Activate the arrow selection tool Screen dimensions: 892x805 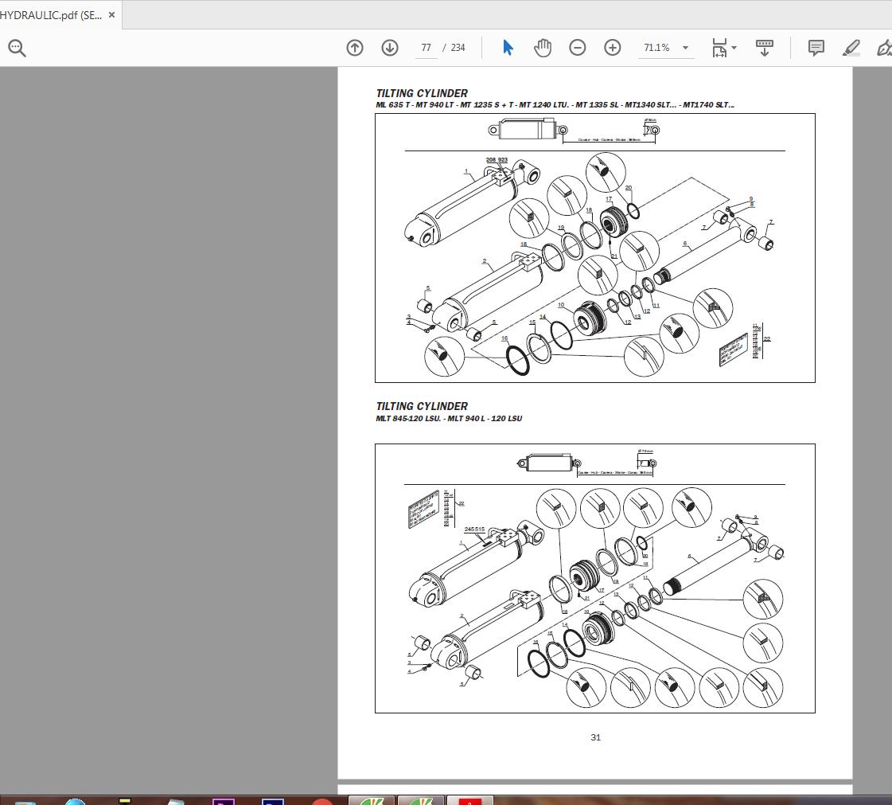click(x=508, y=48)
